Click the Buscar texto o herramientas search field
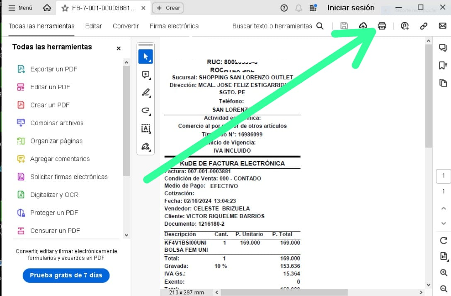 click(x=272, y=26)
